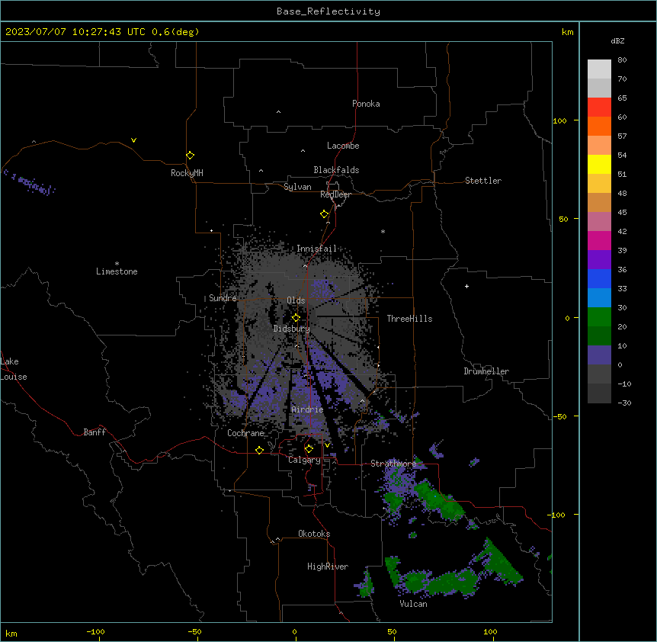
Task: Click the white plus marker west of Drumheller
Action: [x=466, y=286]
